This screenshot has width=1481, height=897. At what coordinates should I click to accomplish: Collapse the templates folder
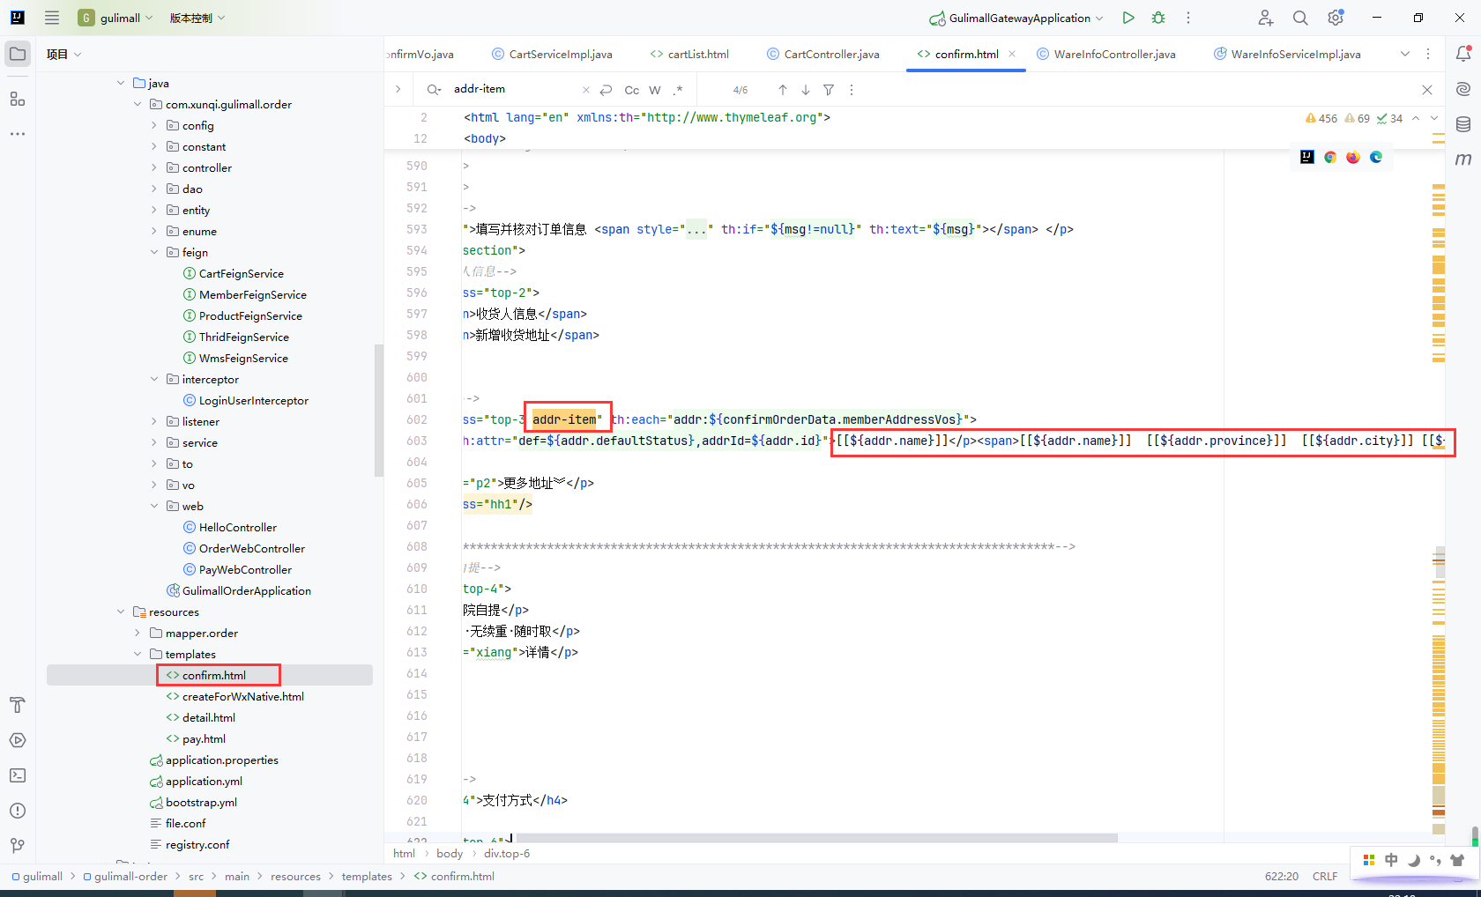[x=138, y=654]
